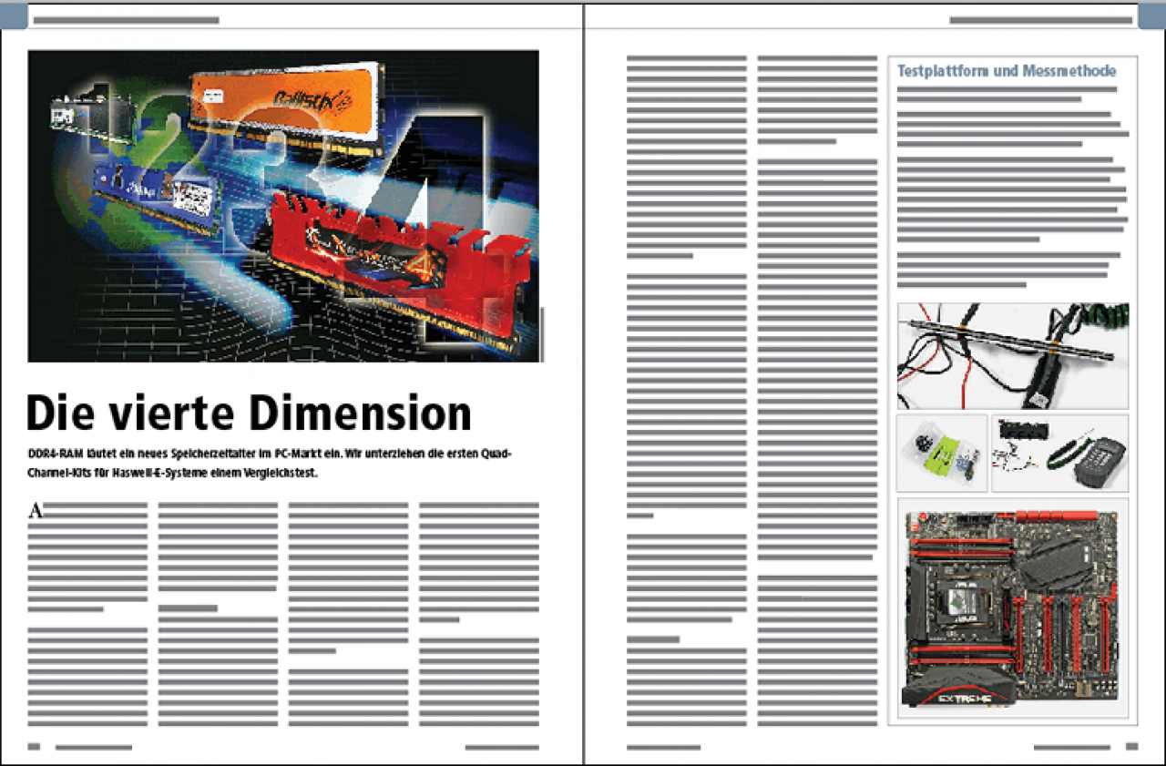Select the gray page number square bottom-left
The image size is (1166, 766).
click(35, 747)
